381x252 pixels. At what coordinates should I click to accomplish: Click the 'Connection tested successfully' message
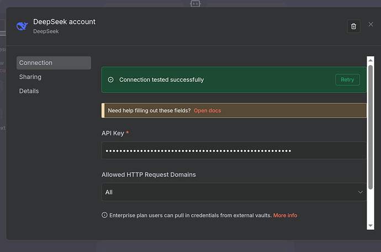click(x=161, y=80)
